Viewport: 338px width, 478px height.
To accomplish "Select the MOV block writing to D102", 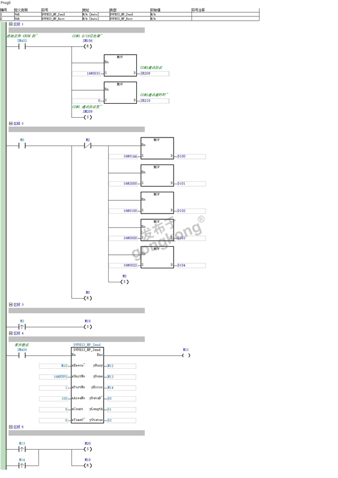I will (x=157, y=203).
